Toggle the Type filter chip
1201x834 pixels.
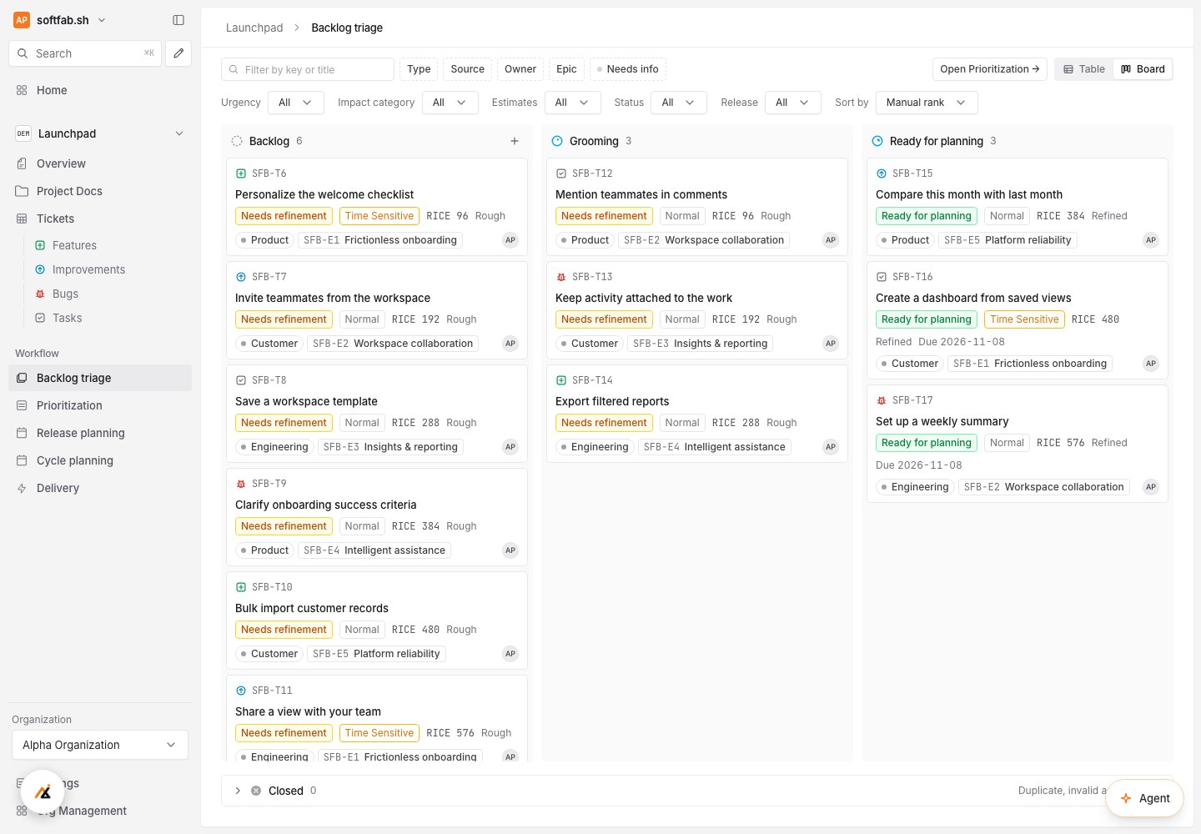pyautogui.click(x=419, y=69)
